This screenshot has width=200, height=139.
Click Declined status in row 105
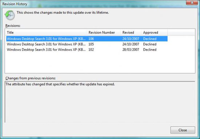click(x=150, y=44)
